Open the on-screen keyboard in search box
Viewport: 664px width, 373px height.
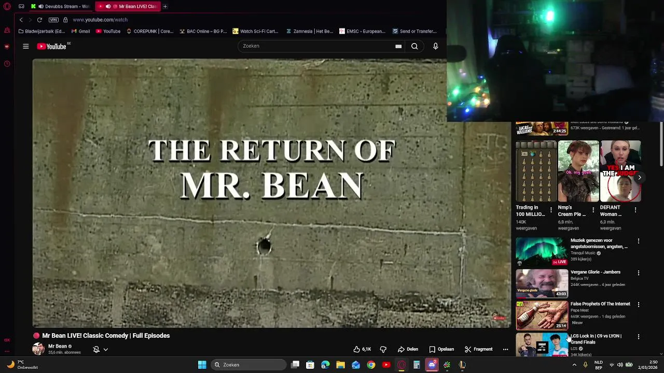tap(398, 46)
